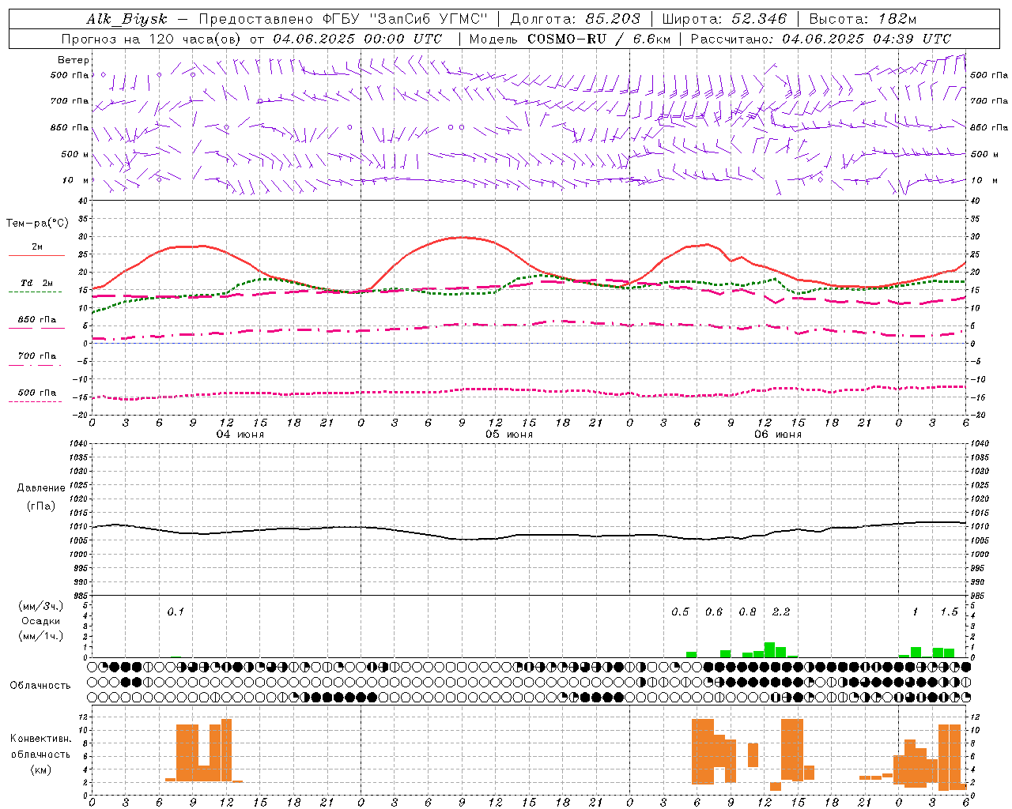
Task: Click the 1.5 three-hour precipitation value
Action: [x=949, y=611]
